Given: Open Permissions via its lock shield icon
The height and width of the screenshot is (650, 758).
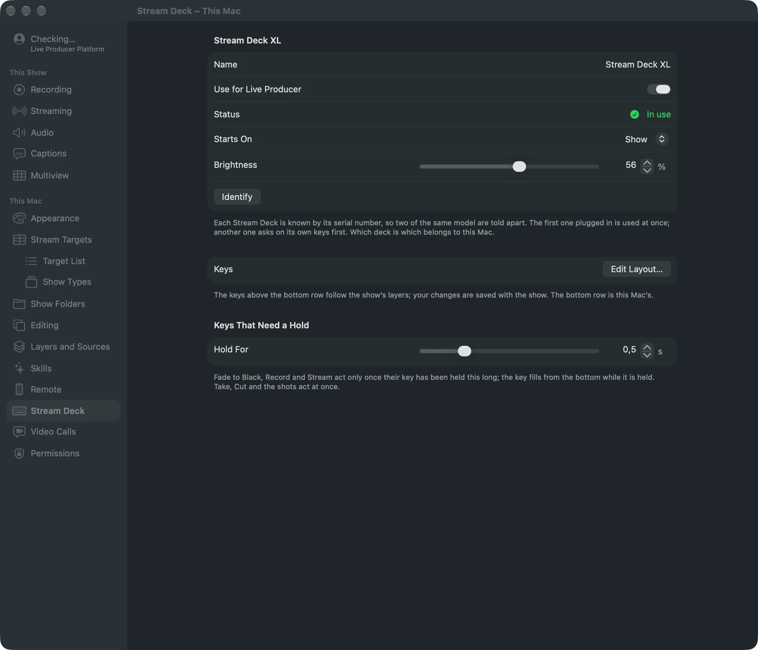Looking at the screenshot, I should pyautogui.click(x=19, y=453).
